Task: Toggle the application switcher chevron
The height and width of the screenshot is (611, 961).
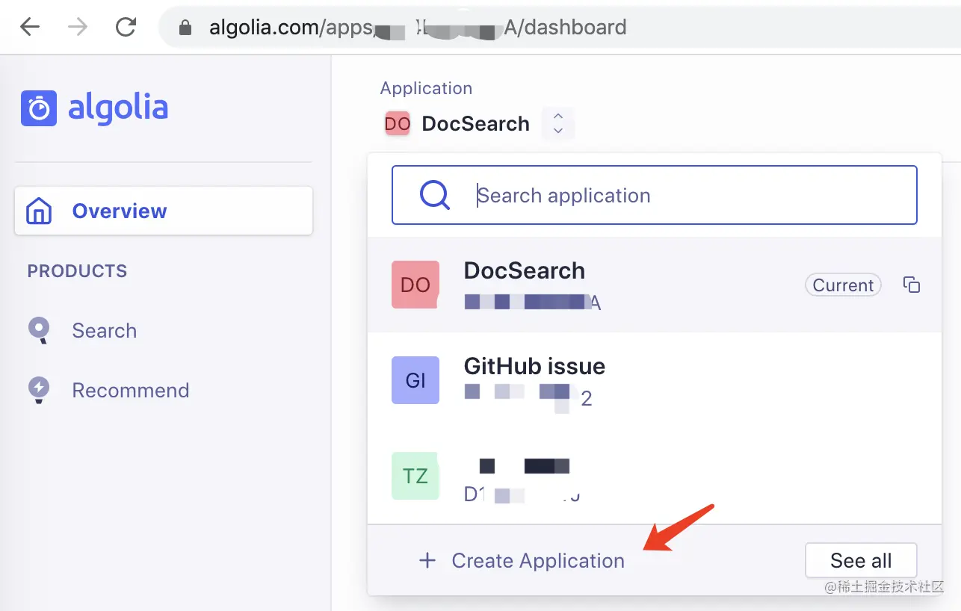Action: point(557,123)
